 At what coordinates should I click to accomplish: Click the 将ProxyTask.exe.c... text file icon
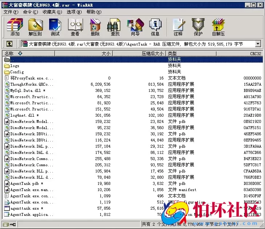pyautogui.click(x=7, y=78)
